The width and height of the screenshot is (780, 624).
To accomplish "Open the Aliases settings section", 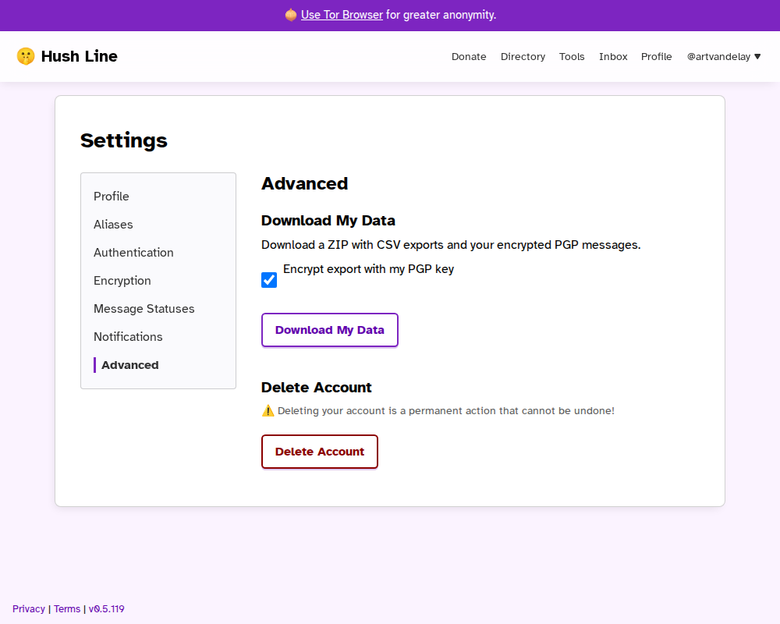I will coord(113,225).
